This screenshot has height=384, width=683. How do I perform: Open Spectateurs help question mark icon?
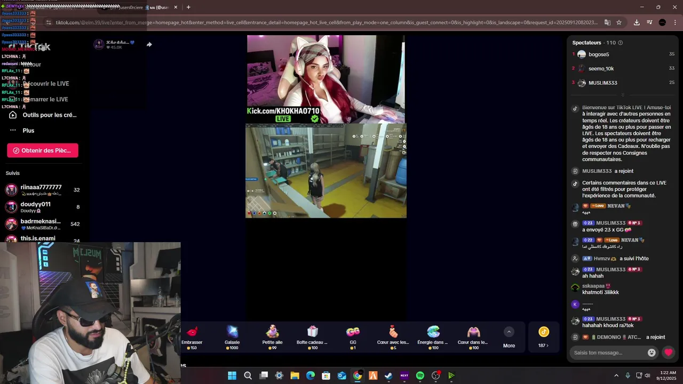620,43
